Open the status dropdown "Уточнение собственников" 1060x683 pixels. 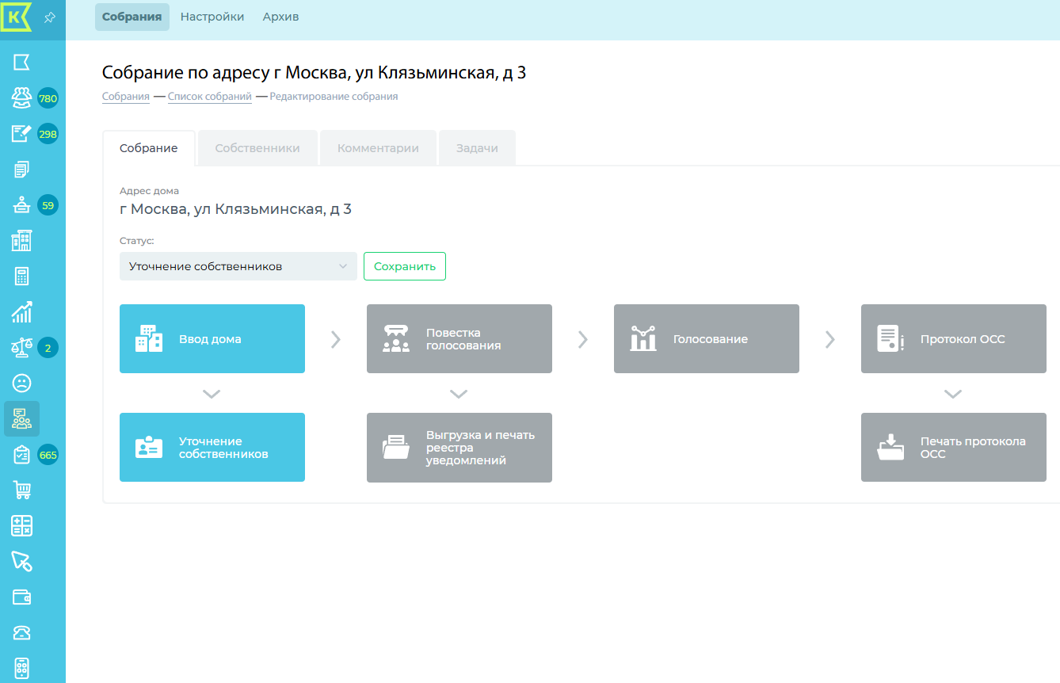(238, 266)
